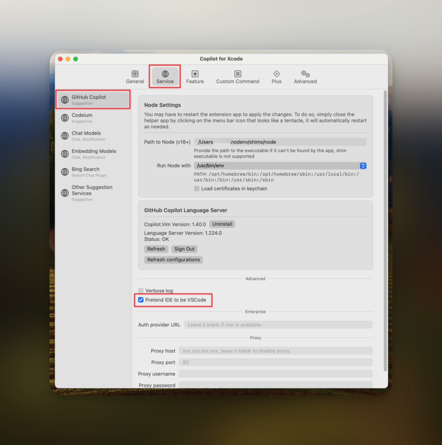The width and height of the screenshot is (442, 445).
Task: Open the General tab icon
Action: [x=135, y=74]
